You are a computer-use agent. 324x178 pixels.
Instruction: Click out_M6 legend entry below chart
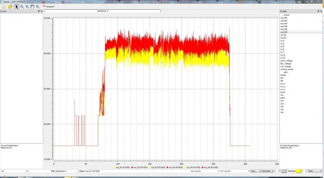coord(210,167)
